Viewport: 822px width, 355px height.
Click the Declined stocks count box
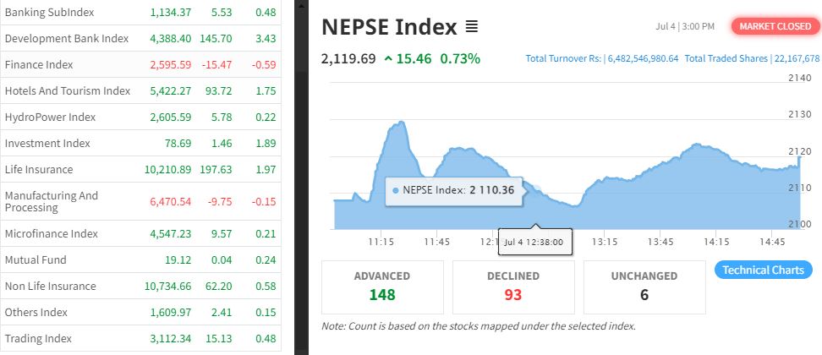click(513, 287)
